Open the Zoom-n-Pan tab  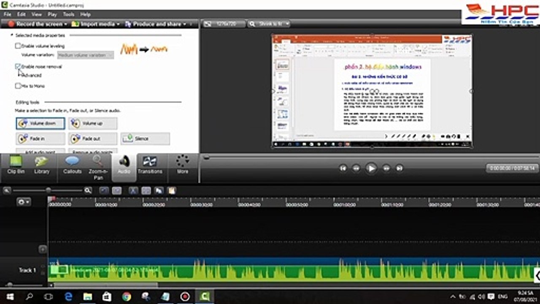pyautogui.click(x=98, y=168)
